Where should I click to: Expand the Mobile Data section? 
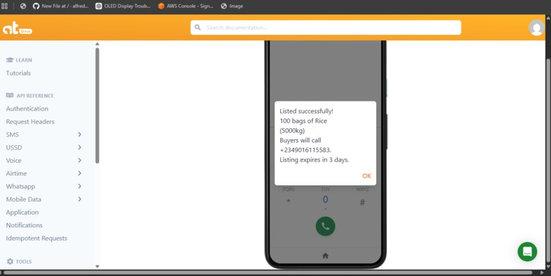coord(79,199)
